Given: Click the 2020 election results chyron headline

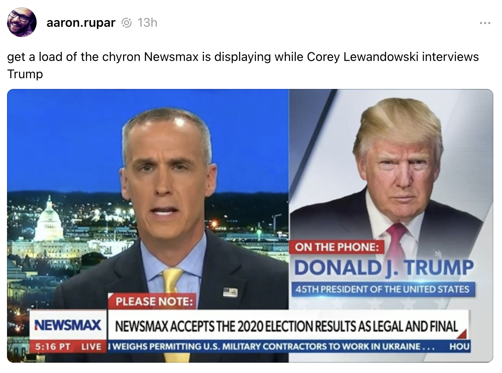Looking at the screenshot, I should click(286, 326).
